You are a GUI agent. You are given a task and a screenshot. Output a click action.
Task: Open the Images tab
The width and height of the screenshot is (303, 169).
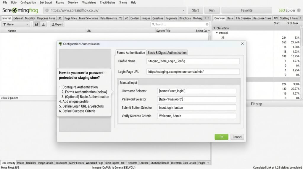[146, 18]
